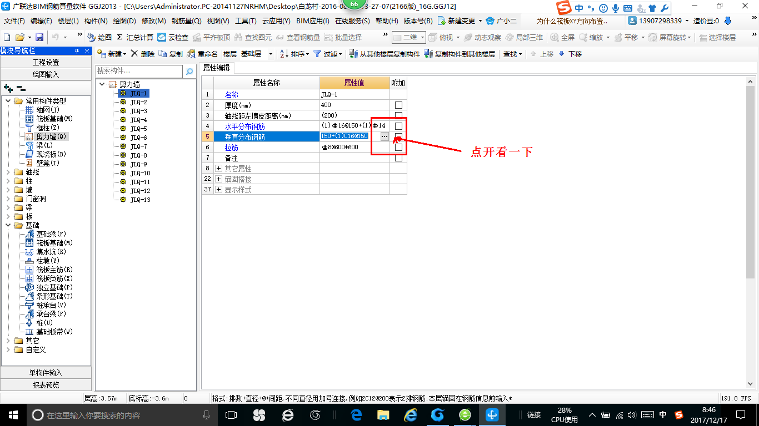Click the search magnifier beside 搜索构件
The height and width of the screenshot is (426, 759).
[189, 71]
